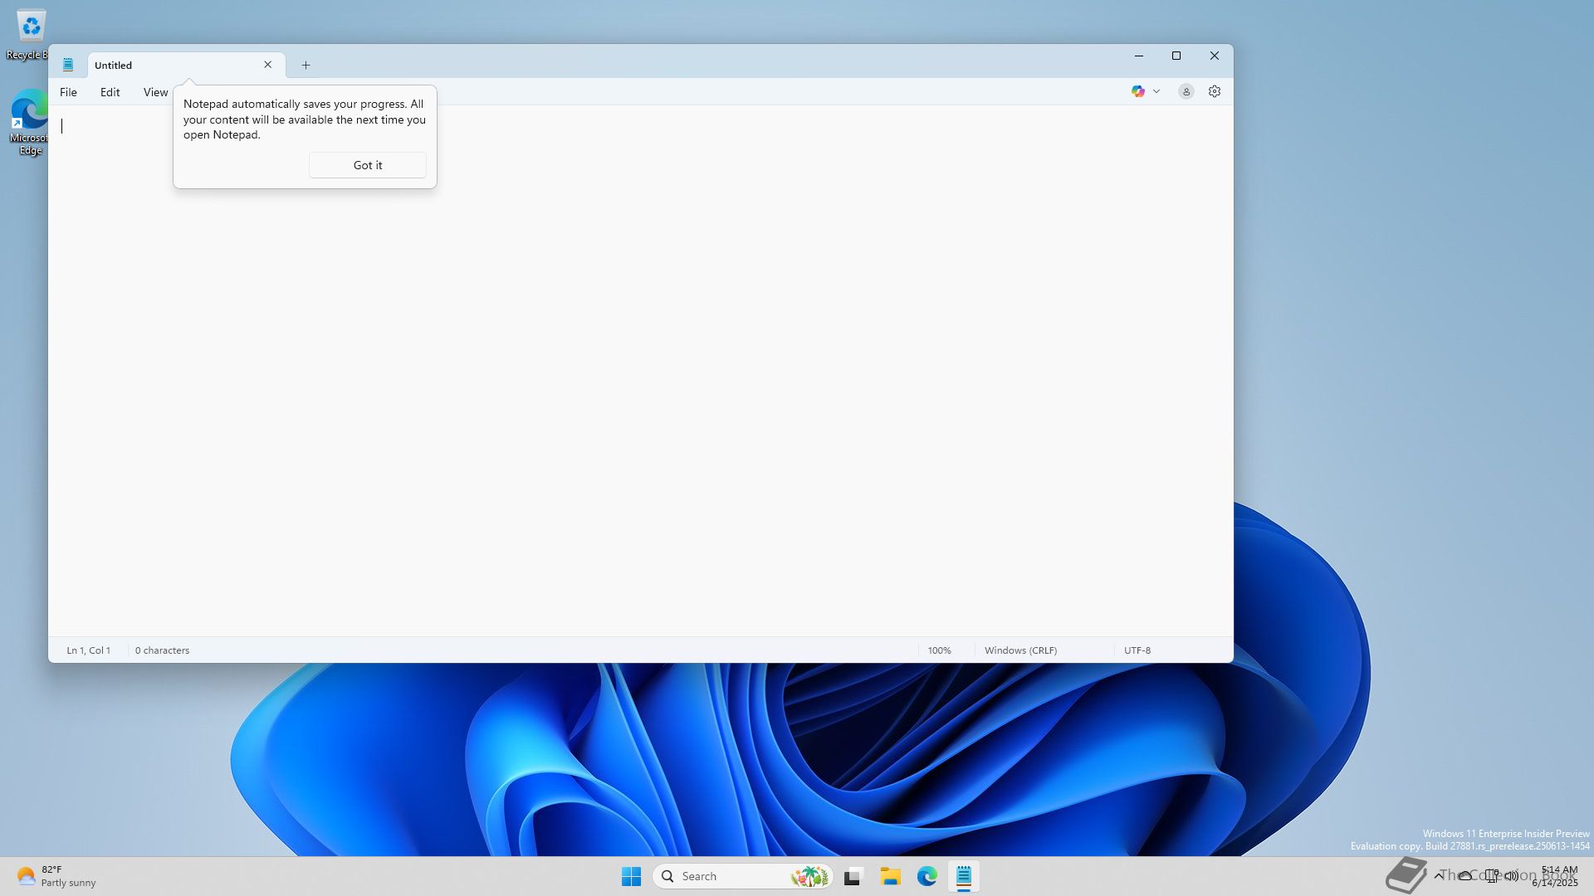This screenshot has height=896, width=1594.
Task: Open File Explorer from the taskbar
Action: coord(890,876)
